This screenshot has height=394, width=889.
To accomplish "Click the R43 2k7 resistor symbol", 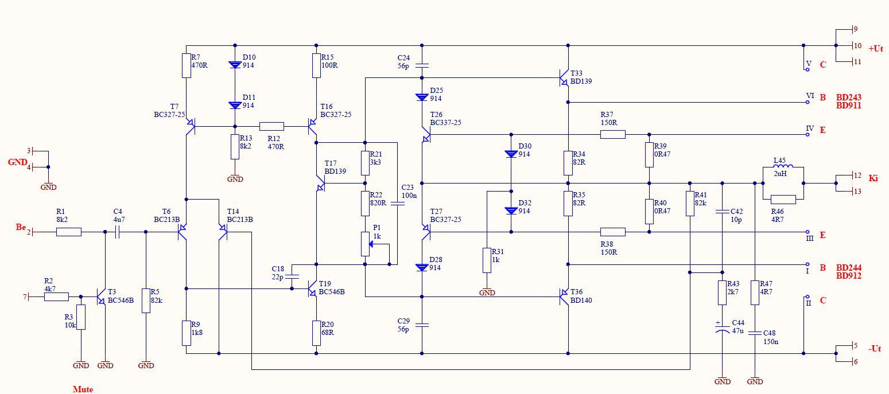I will [722, 292].
